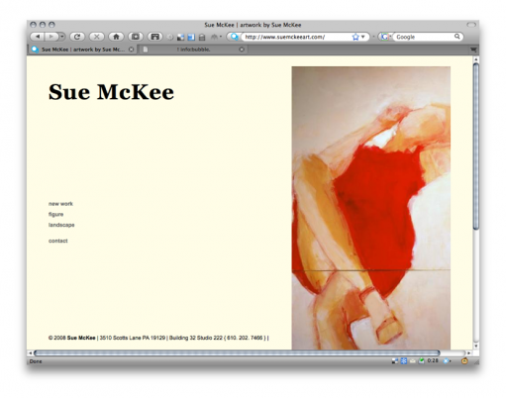This screenshot has height=398, width=506.
Task: Click the toolbar toggle pill at title bar
Action: click(x=471, y=25)
